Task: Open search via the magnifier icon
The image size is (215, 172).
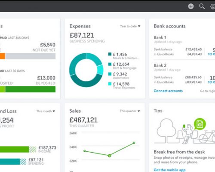Action: pyautogui.click(x=202, y=6)
